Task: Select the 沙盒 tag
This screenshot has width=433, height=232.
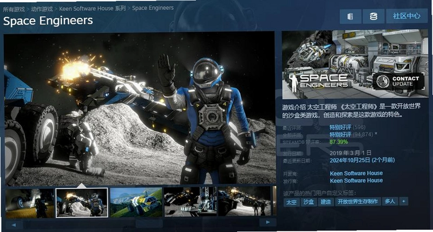Action: [308, 202]
